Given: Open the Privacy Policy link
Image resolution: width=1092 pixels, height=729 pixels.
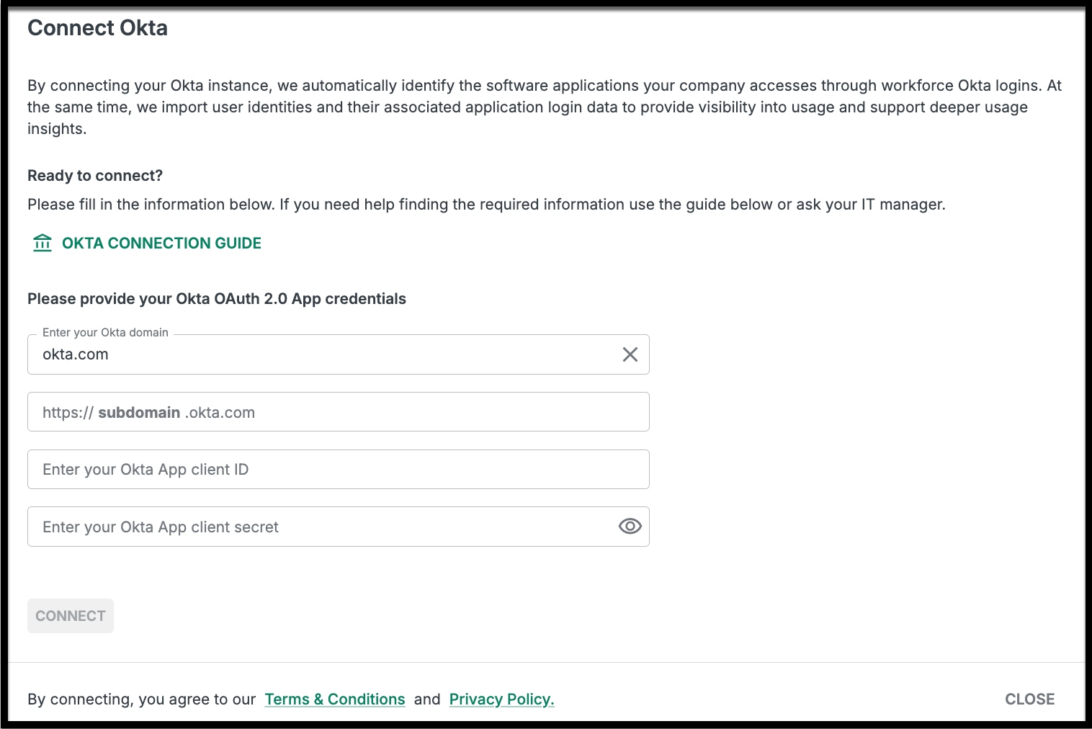Looking at the screenshot, I should [501, 699].
